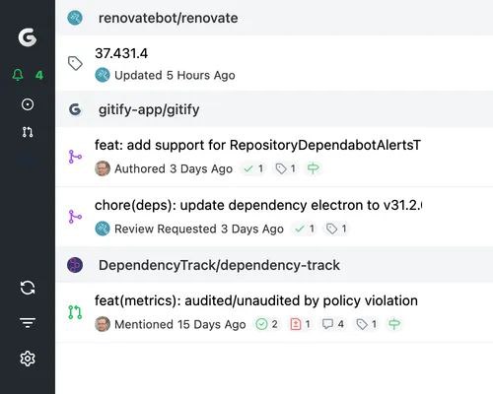The height and width of the screenshot is (394, 493).
Task: Open chore(deps) update dependency electron notification
Action: point(274,217)
